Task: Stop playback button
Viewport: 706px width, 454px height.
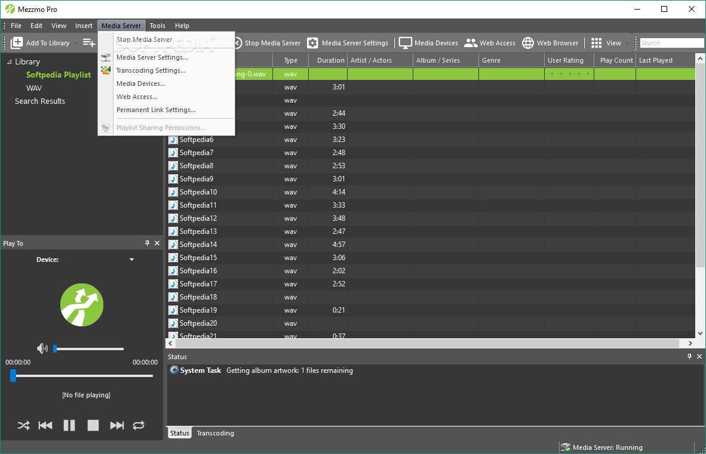Action: pos(93,425)
